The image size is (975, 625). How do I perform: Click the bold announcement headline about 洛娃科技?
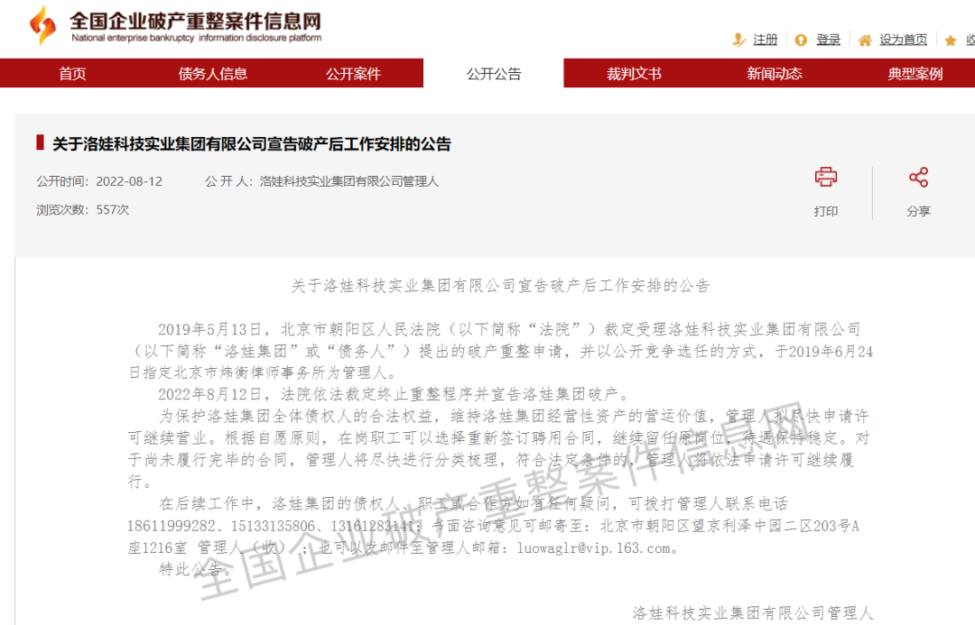tap(251, 144)
